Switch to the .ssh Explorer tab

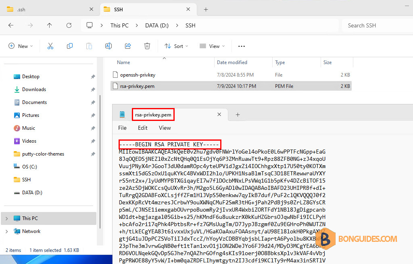[50, 10]
